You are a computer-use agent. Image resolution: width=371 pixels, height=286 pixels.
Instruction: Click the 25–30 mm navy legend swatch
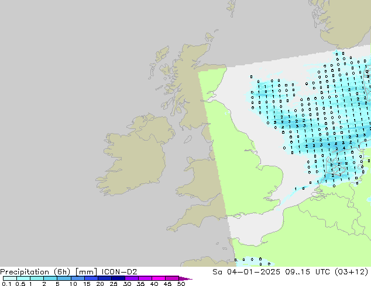118,278
